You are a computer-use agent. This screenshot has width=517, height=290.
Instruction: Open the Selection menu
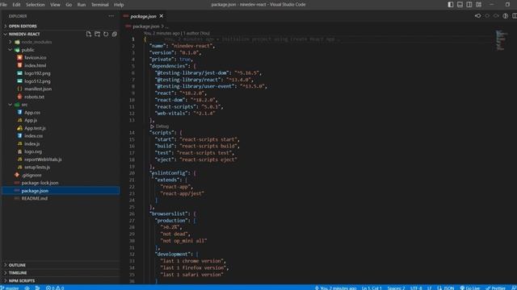pyautogui.click(x=35, y=5)
